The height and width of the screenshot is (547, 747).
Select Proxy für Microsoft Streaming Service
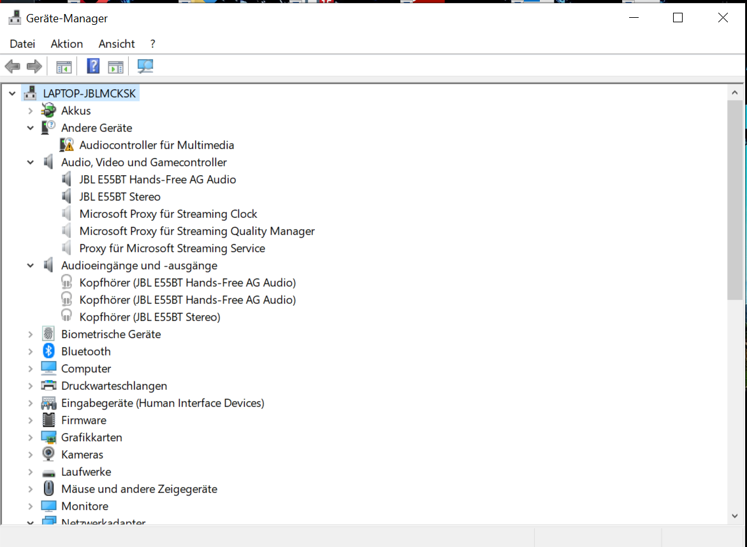click(172, 248)
